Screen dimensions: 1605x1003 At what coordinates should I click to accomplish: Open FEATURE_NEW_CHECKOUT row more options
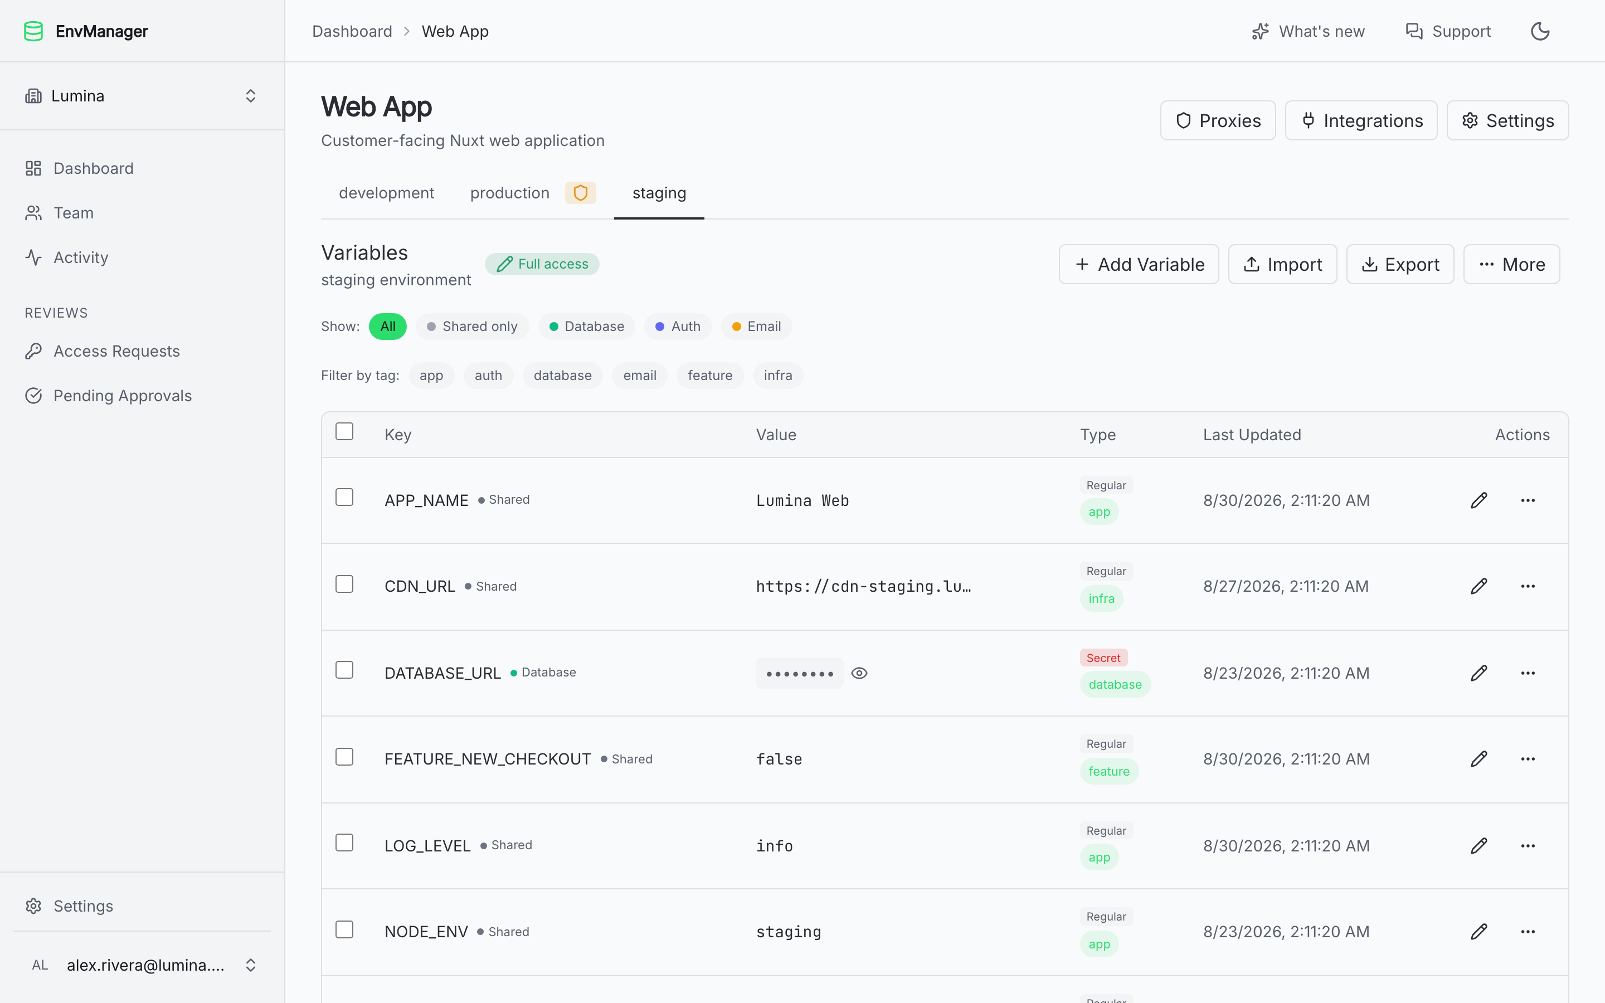point(1528,759)
